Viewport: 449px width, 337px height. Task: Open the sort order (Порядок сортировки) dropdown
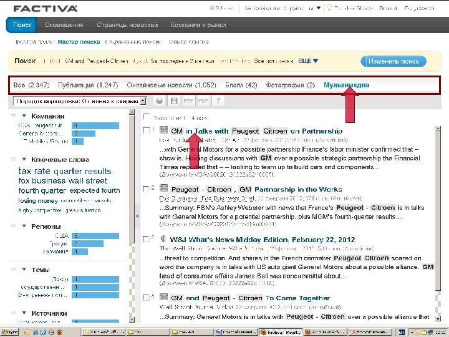click(x=80, y=101)
